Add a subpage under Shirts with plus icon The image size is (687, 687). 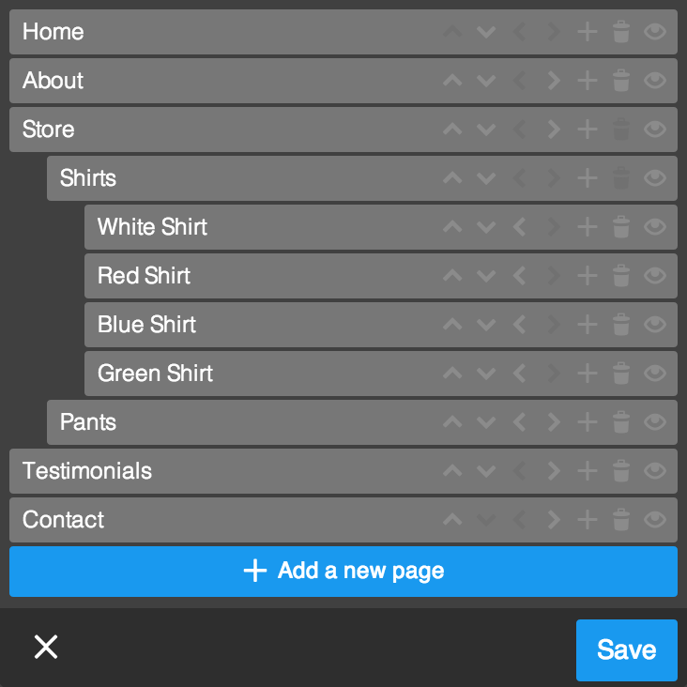click(x=588, y=178)
